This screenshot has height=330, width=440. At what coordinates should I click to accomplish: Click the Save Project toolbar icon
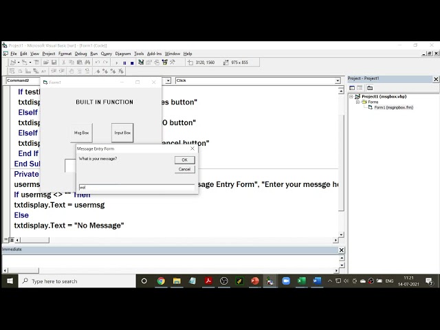point(54,63)
